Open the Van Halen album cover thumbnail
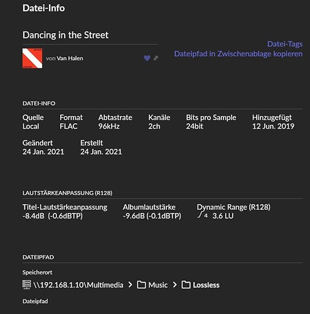Screen dimensions: 310x314 coord(33,58)
